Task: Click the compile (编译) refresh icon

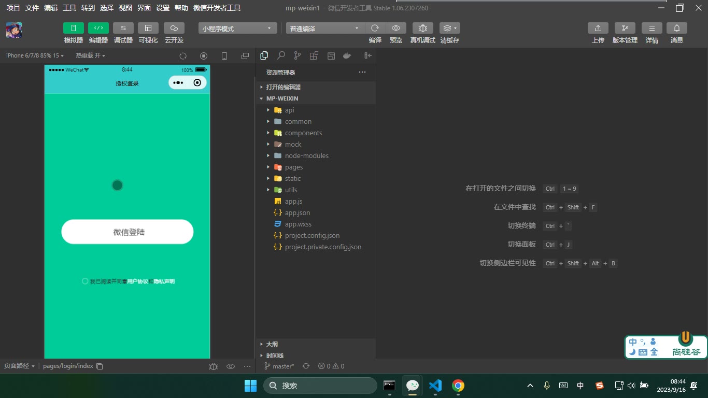Action: [375, 28]
